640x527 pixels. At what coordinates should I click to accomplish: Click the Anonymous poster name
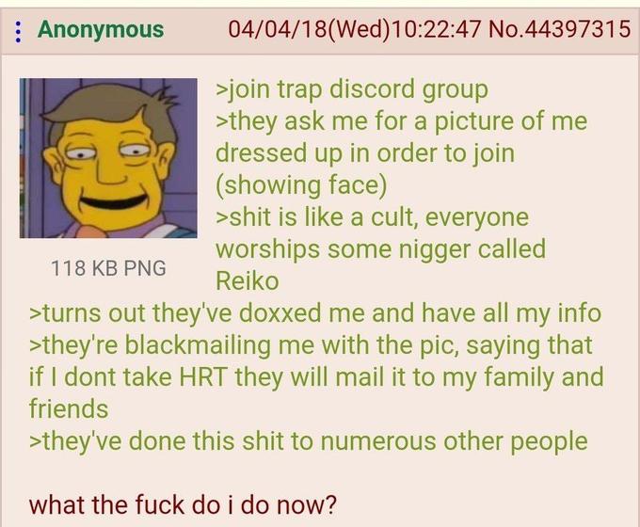101,30
